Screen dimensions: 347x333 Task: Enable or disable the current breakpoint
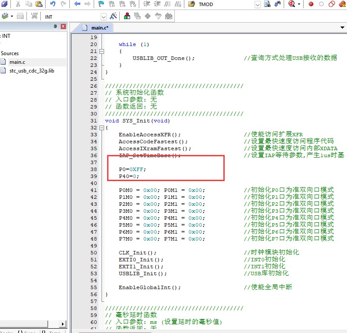[x=321, y=4]
